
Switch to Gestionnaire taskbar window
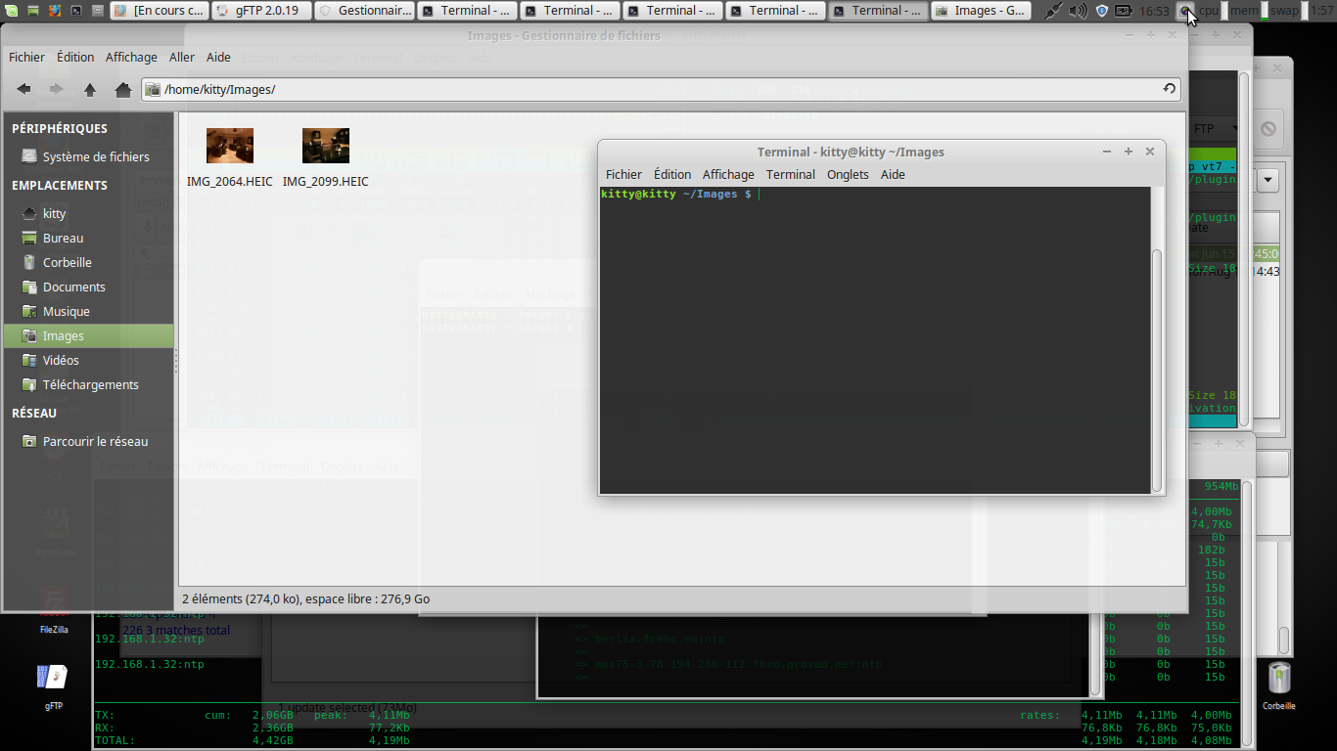pyautogui.click(x=365, y=11)
